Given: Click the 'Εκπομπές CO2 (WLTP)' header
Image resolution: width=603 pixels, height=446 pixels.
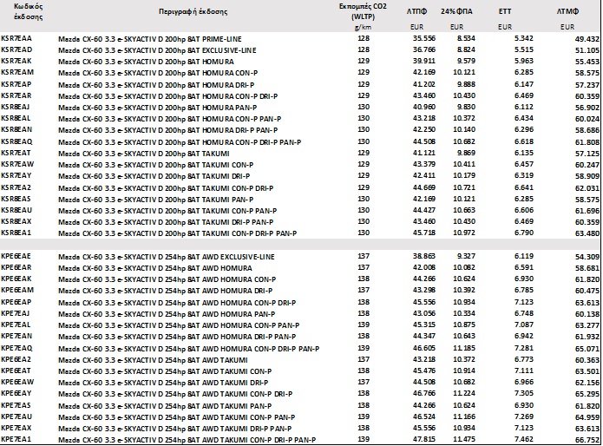Looking at the screenshot, I should tap(363, 12).
